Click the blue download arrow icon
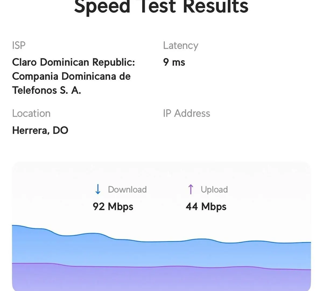 [98, 189]
